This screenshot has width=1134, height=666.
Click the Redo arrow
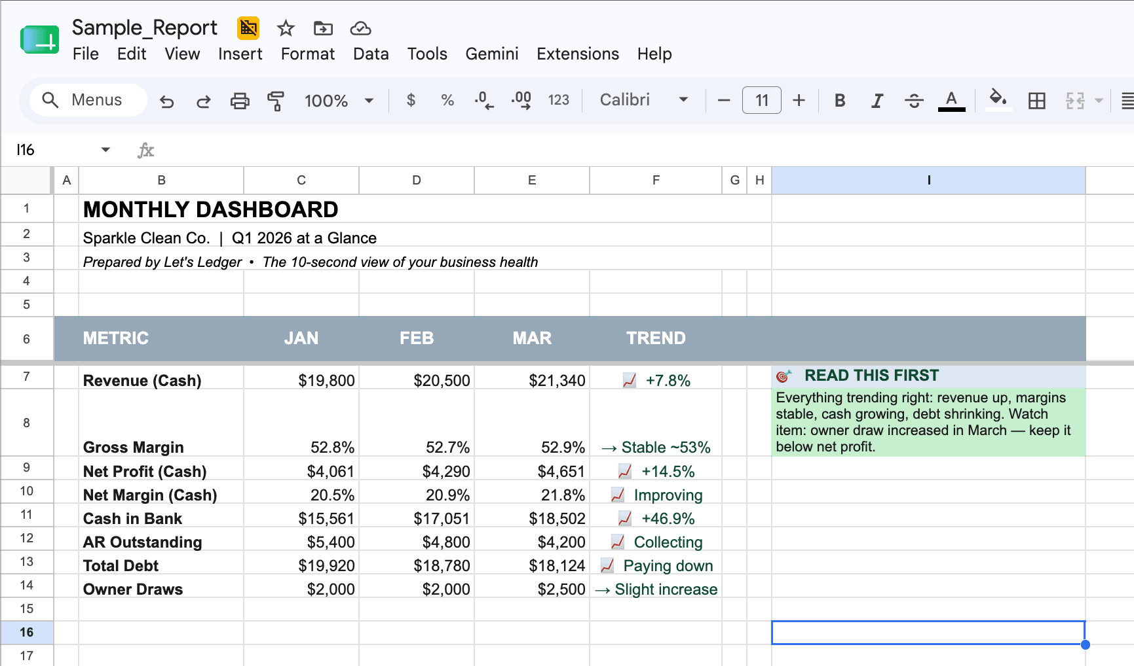pos(204,101)
